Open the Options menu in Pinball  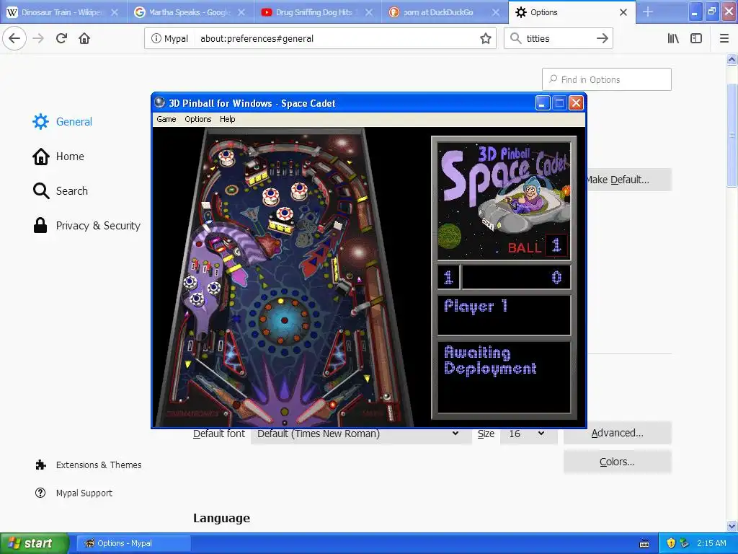pos(197,119)
